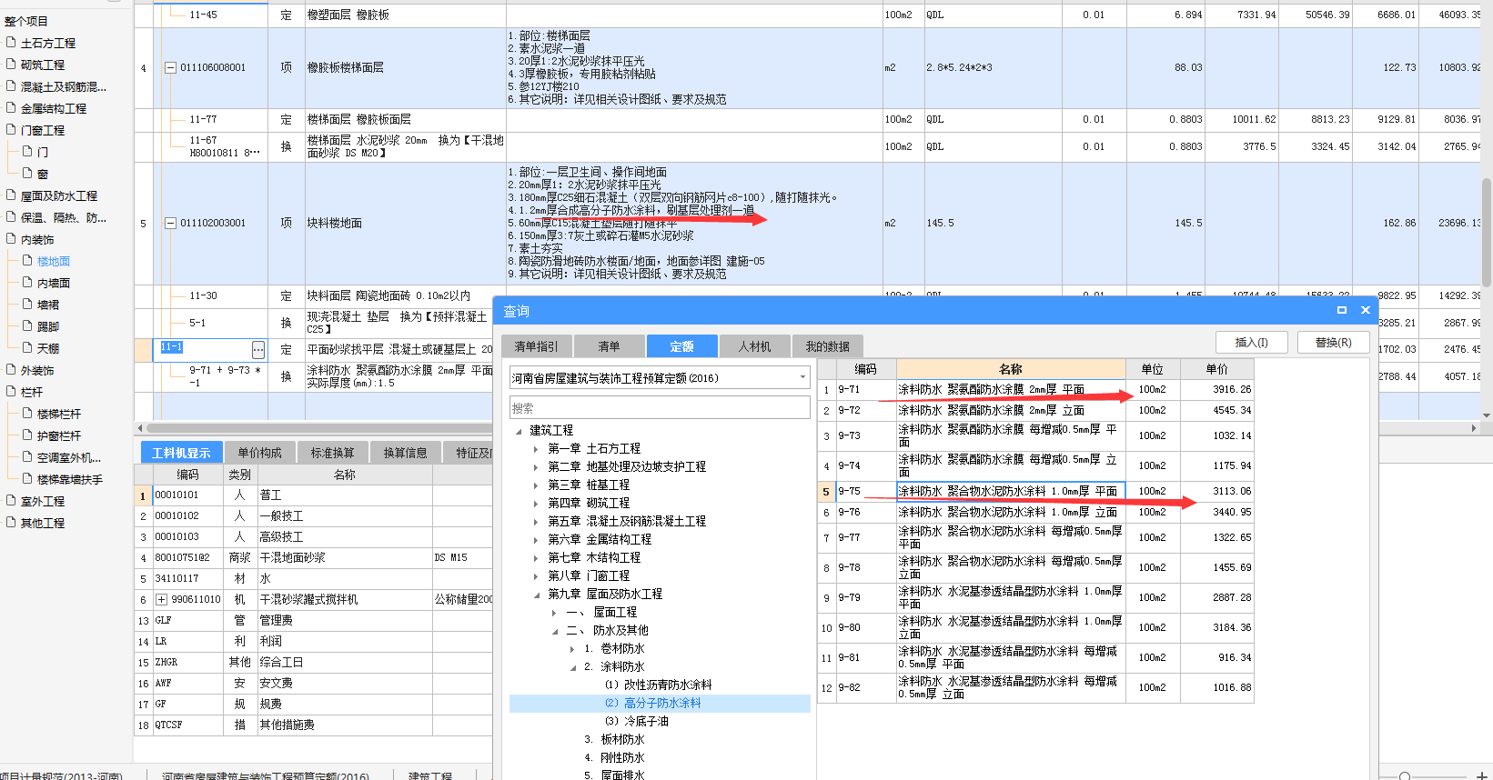Select 土石方工程 in the left tree

[x=47, y=43]
